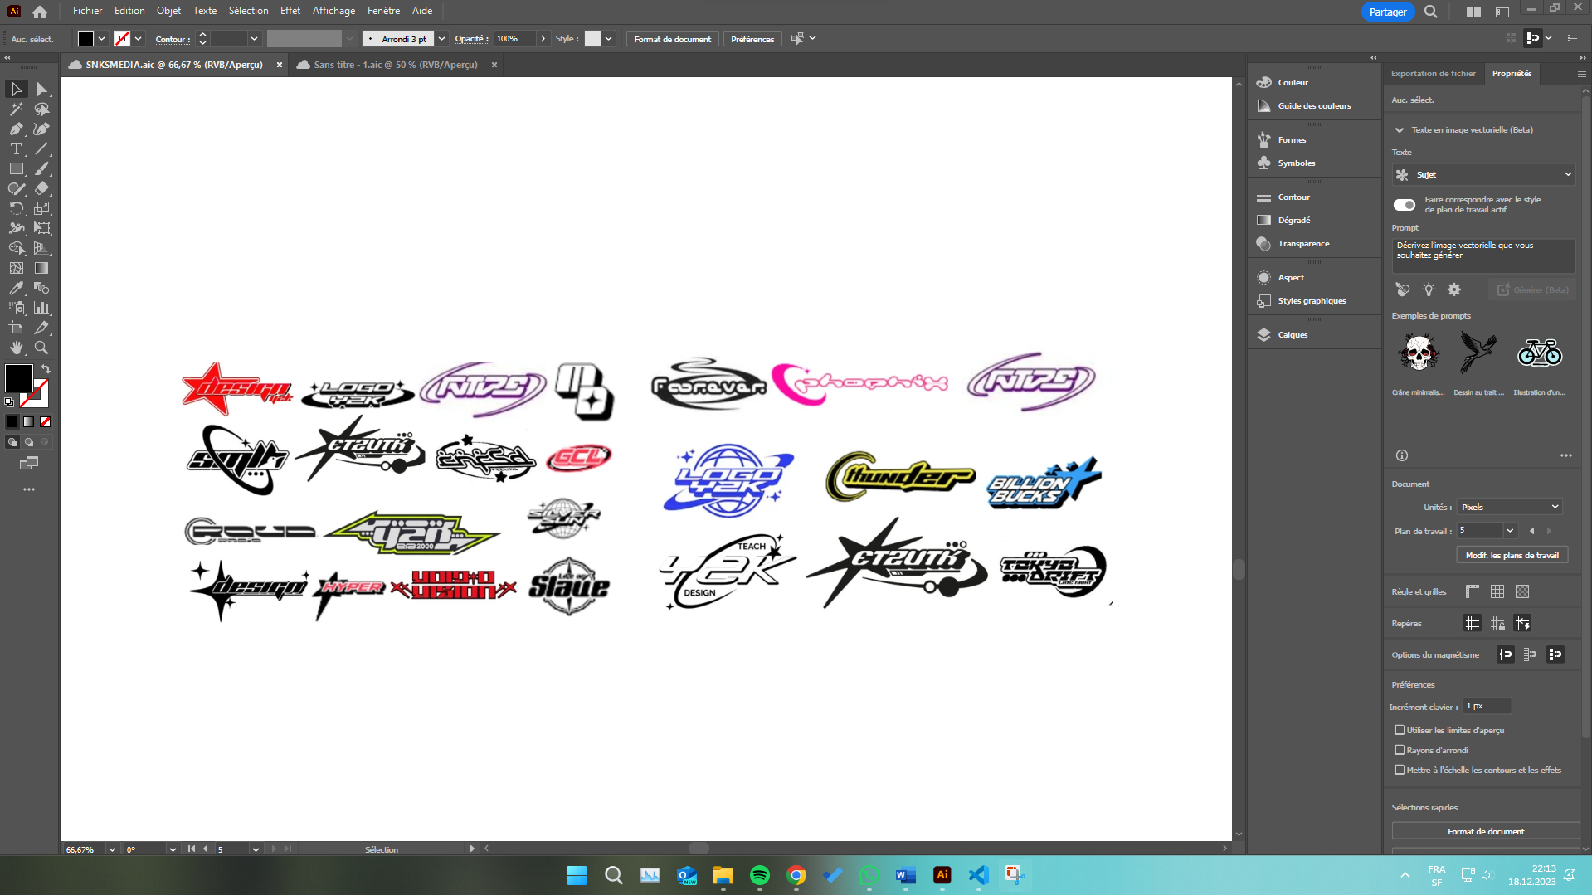Select the Type tool

pos(17,148)
